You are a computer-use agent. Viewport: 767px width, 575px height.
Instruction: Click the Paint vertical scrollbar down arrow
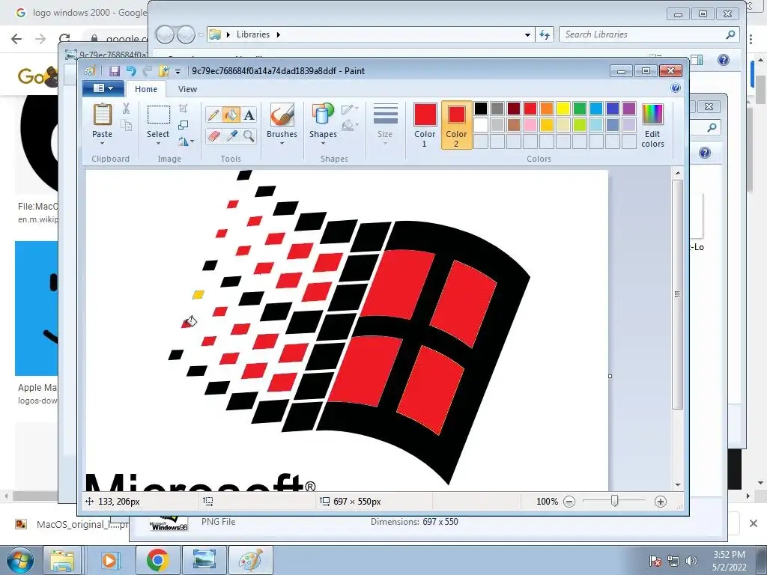(x=677, y=484)
